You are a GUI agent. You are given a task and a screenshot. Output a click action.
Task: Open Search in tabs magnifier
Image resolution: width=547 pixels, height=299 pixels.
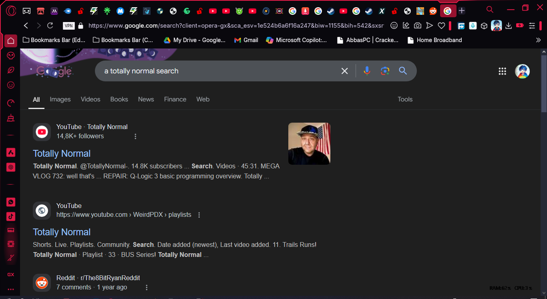[x=490, y=9]
